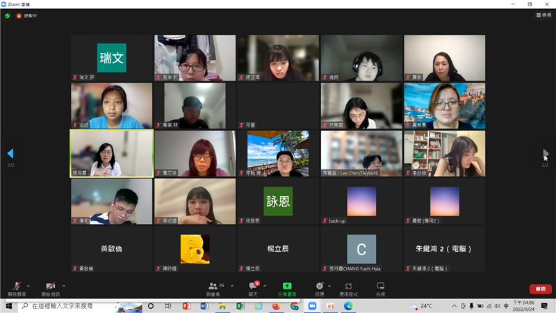Open Excel from the Windows taskbar
The width and height of the screenshot is (556, 313).
240,306
